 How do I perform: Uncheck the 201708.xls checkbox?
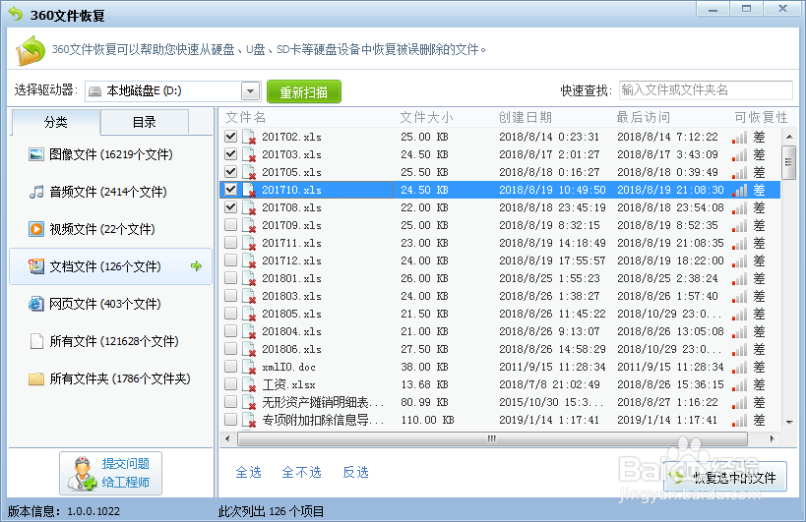tap(231, 207)
